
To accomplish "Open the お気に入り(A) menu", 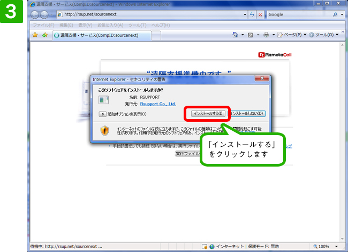I will coord(110,25).
